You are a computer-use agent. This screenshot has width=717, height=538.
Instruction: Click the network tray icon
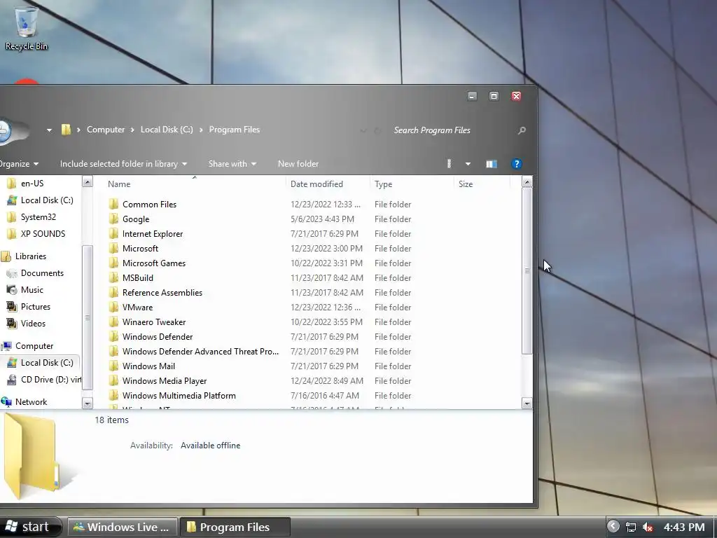tap(631, 527)
